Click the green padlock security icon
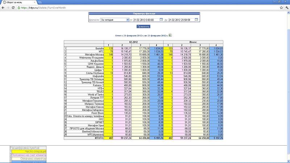290x163 pixels. 19,8
